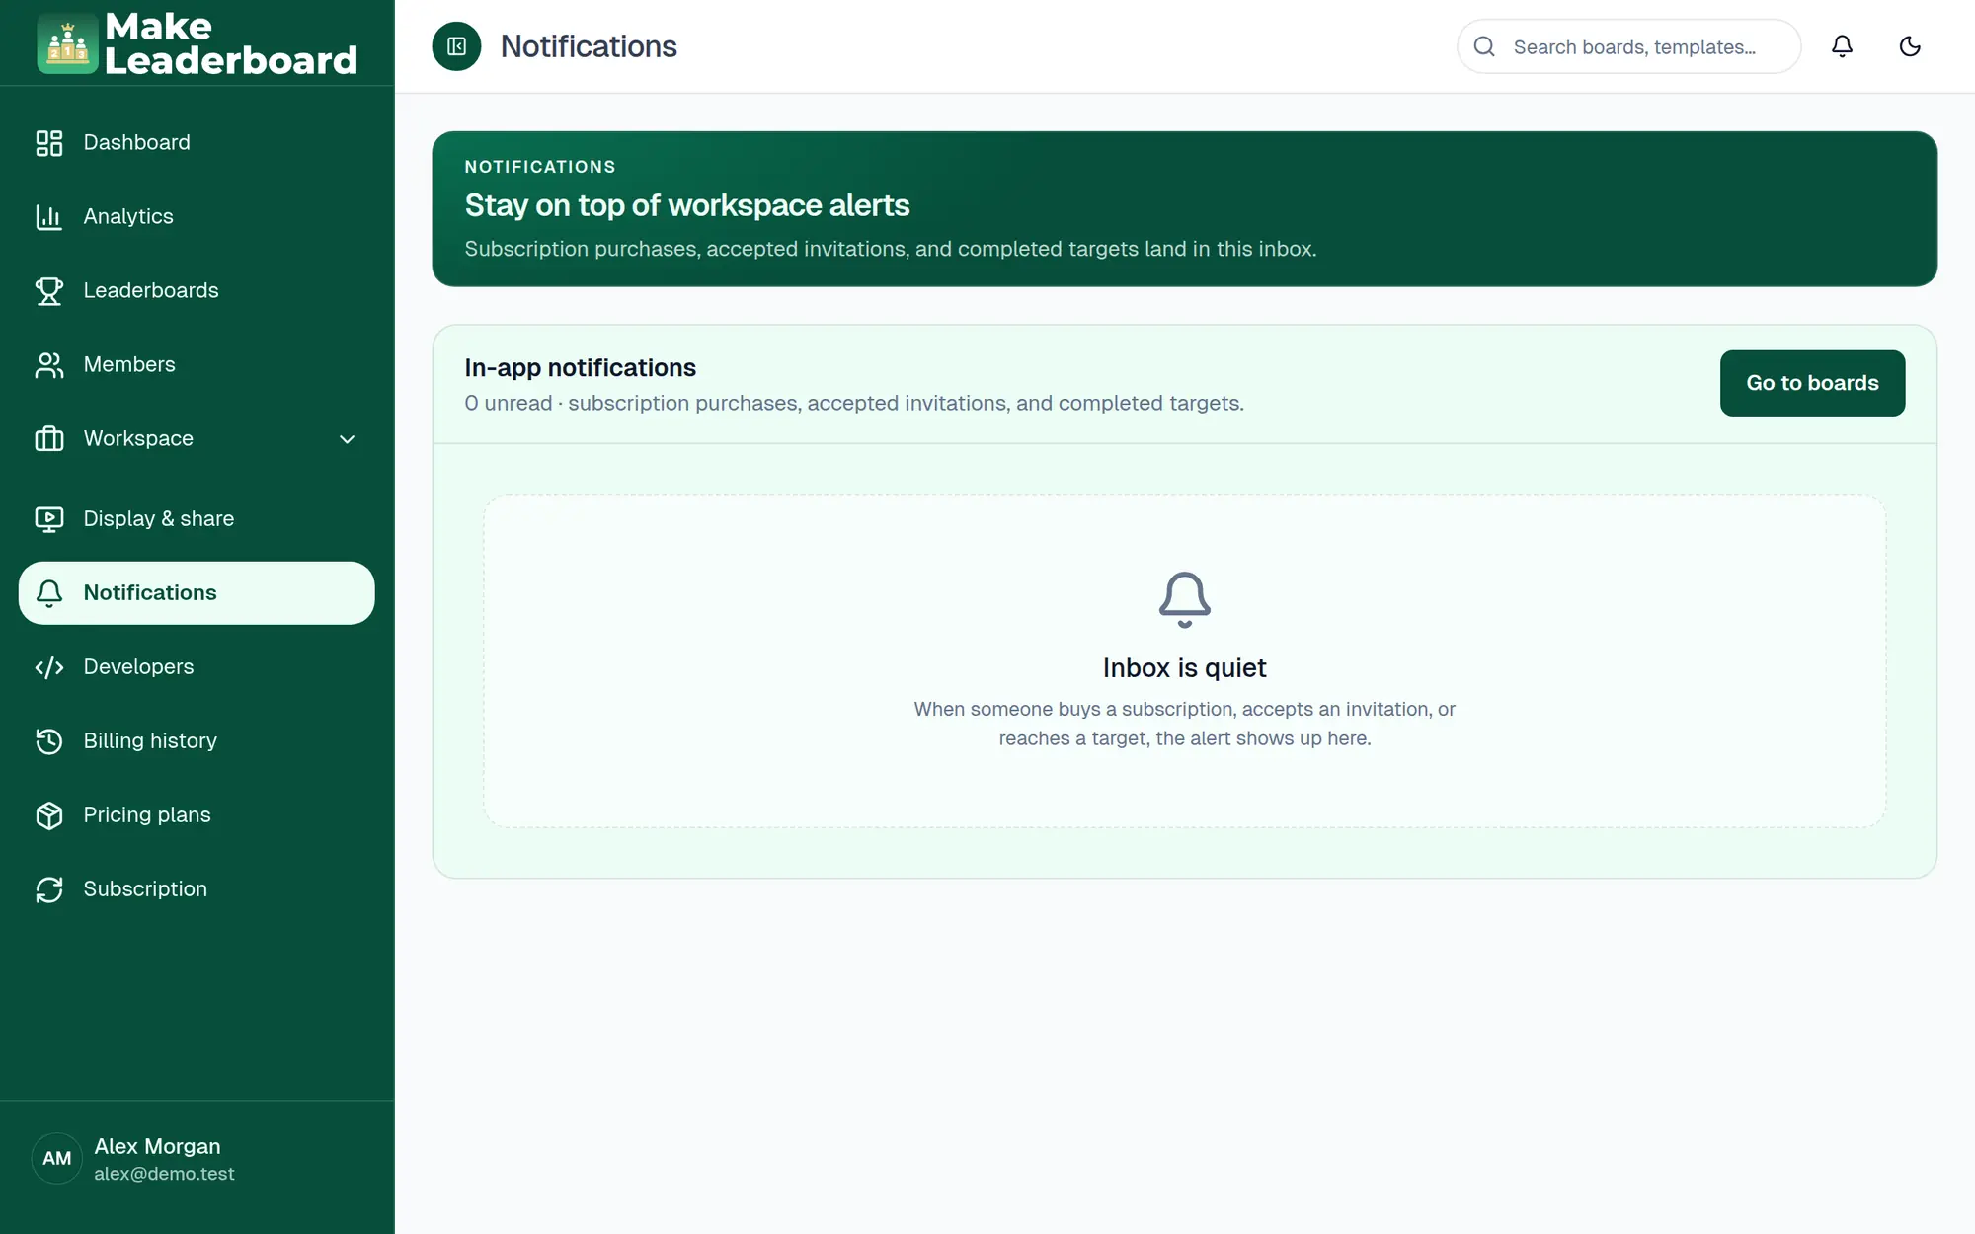1975x1234 pixels.
Task: View Billing history
Action: pos(197,741)
